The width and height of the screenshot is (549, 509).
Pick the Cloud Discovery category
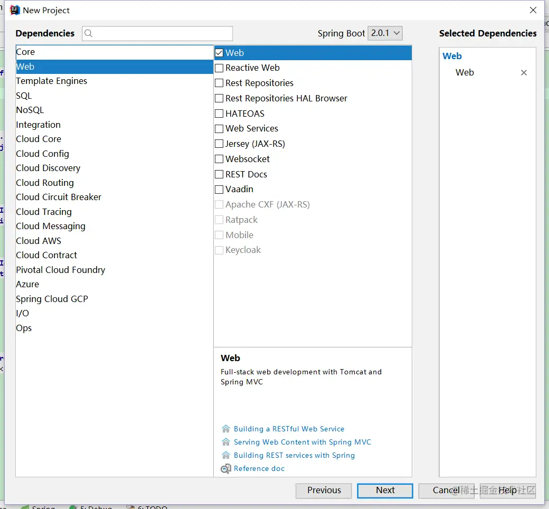[115, 168]
